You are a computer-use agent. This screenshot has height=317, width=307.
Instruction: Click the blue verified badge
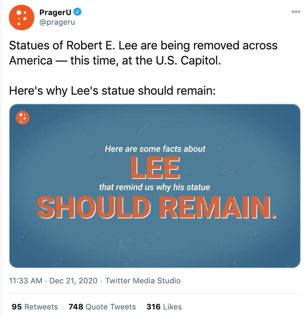[x=77, y=12]
